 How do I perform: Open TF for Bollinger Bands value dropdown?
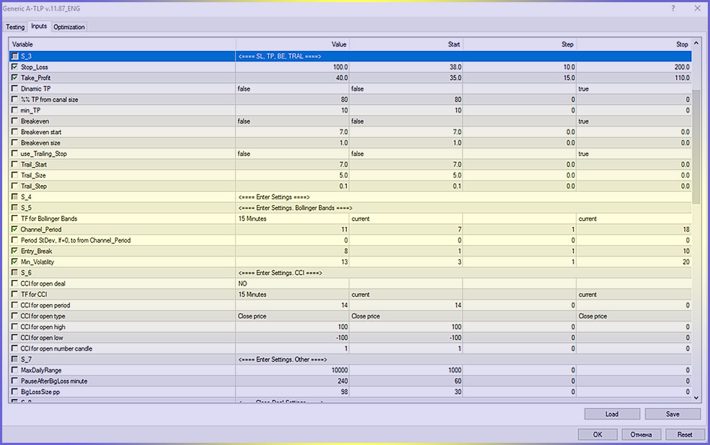tap(292, 218)
